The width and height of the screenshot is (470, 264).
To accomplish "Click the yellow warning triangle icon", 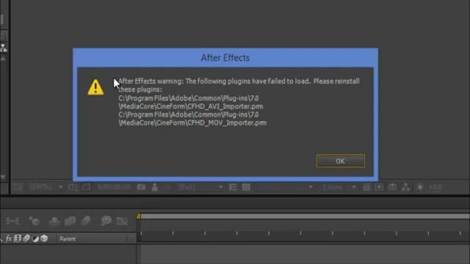I will coord(95,87).
